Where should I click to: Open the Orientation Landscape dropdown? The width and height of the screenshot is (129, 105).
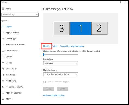(61, 63)
